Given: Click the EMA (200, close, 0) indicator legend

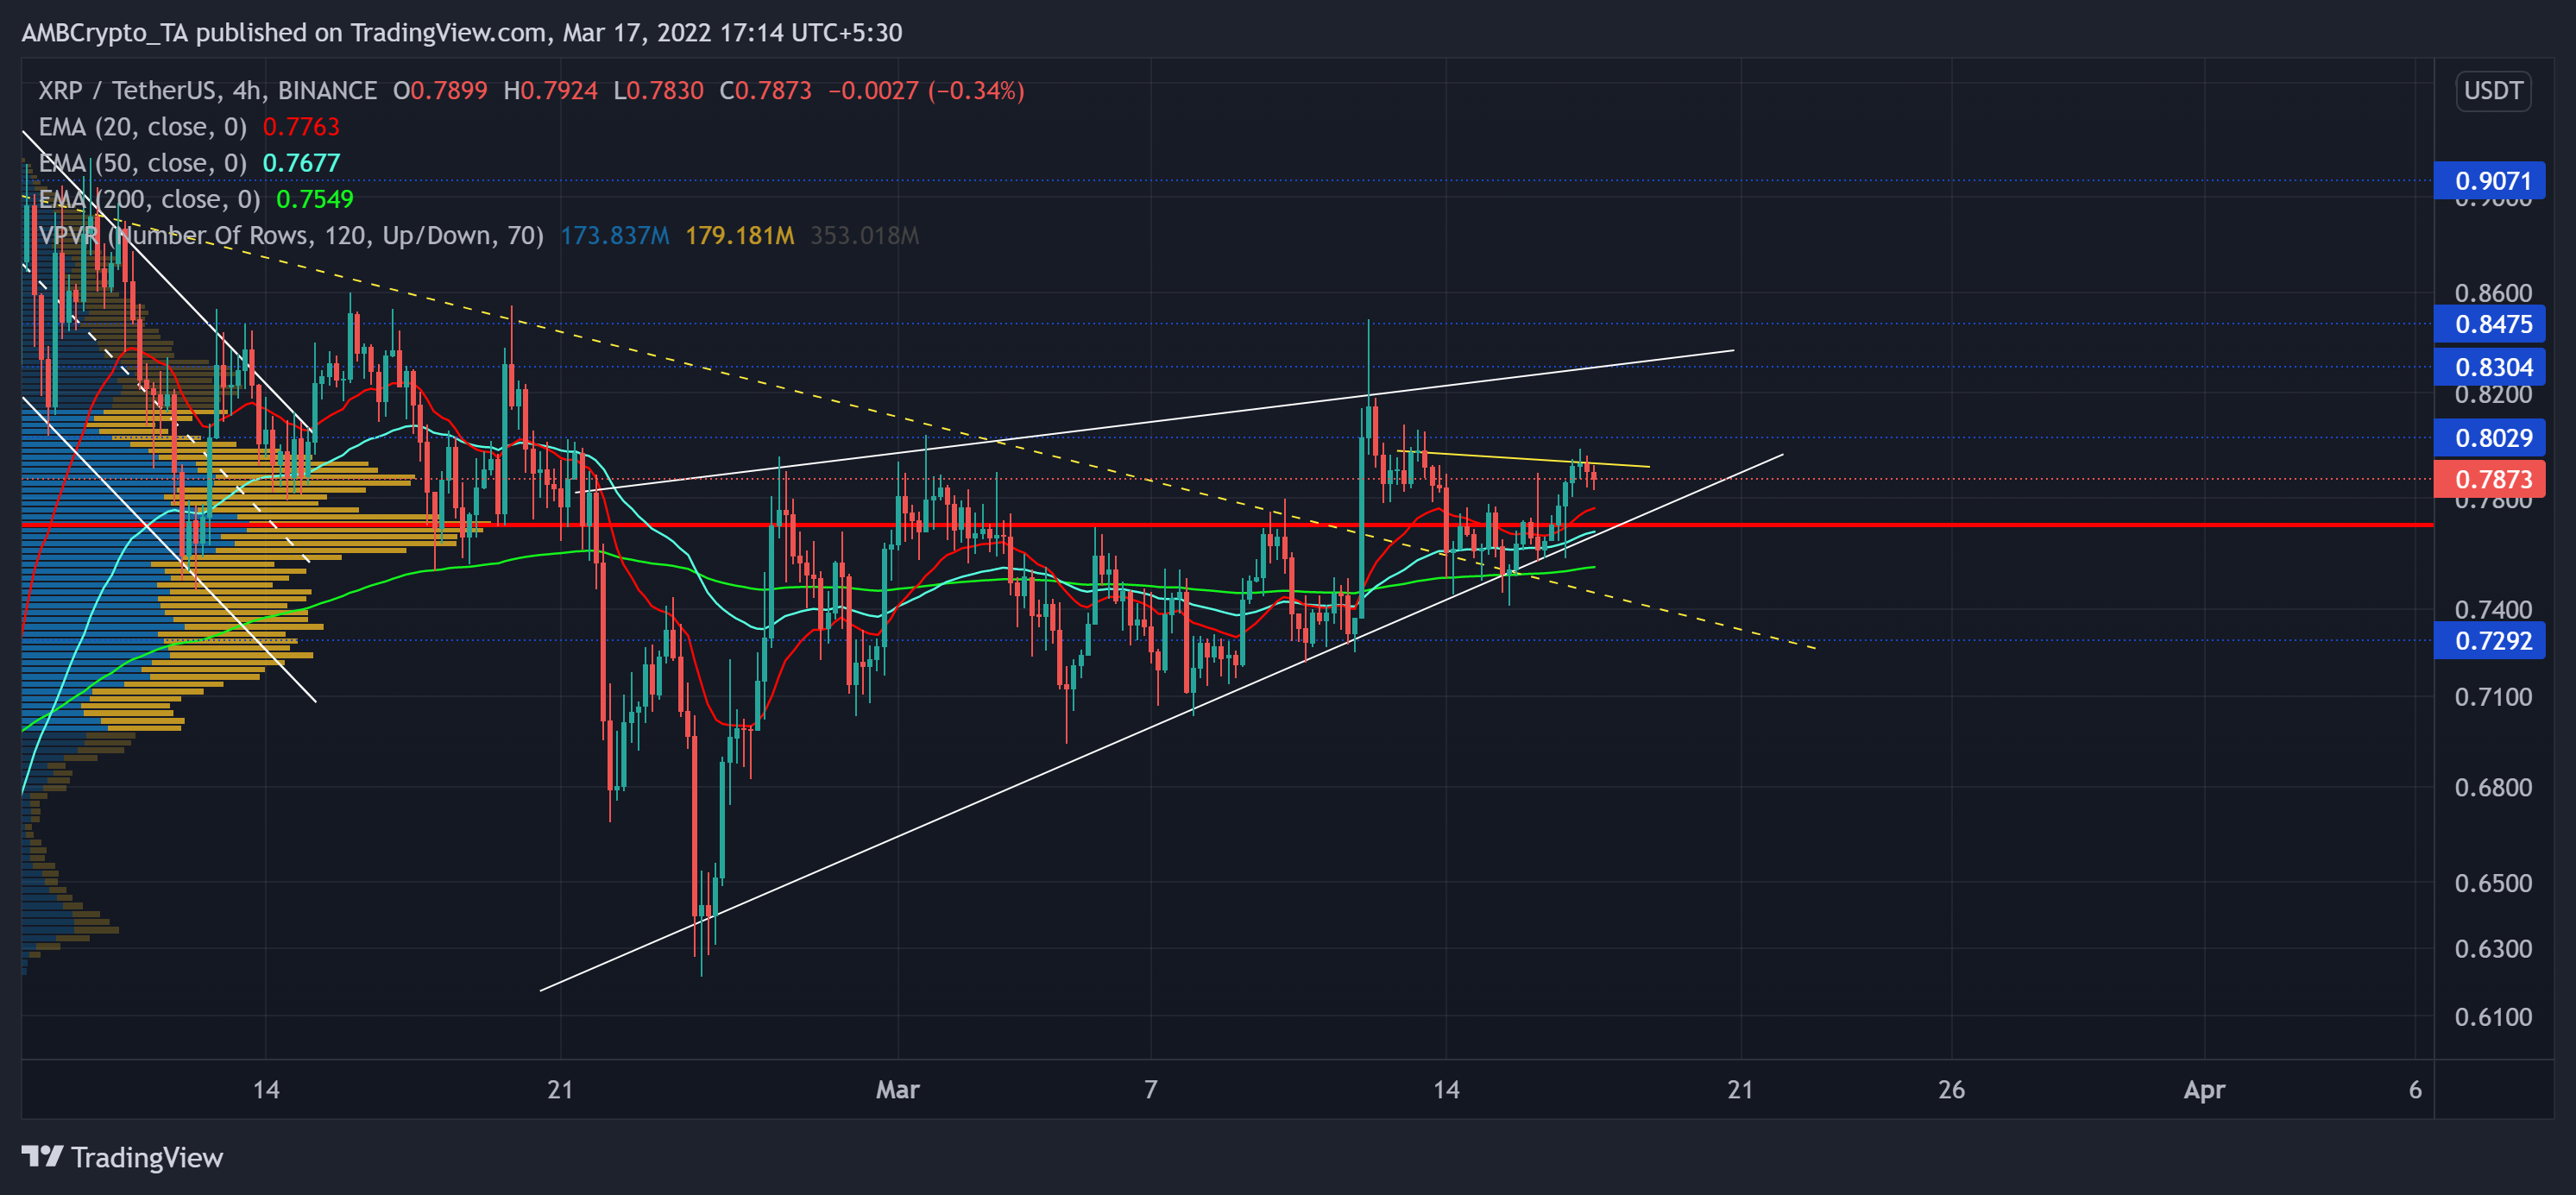Looking at the screenshot, I should click(149, 199).
